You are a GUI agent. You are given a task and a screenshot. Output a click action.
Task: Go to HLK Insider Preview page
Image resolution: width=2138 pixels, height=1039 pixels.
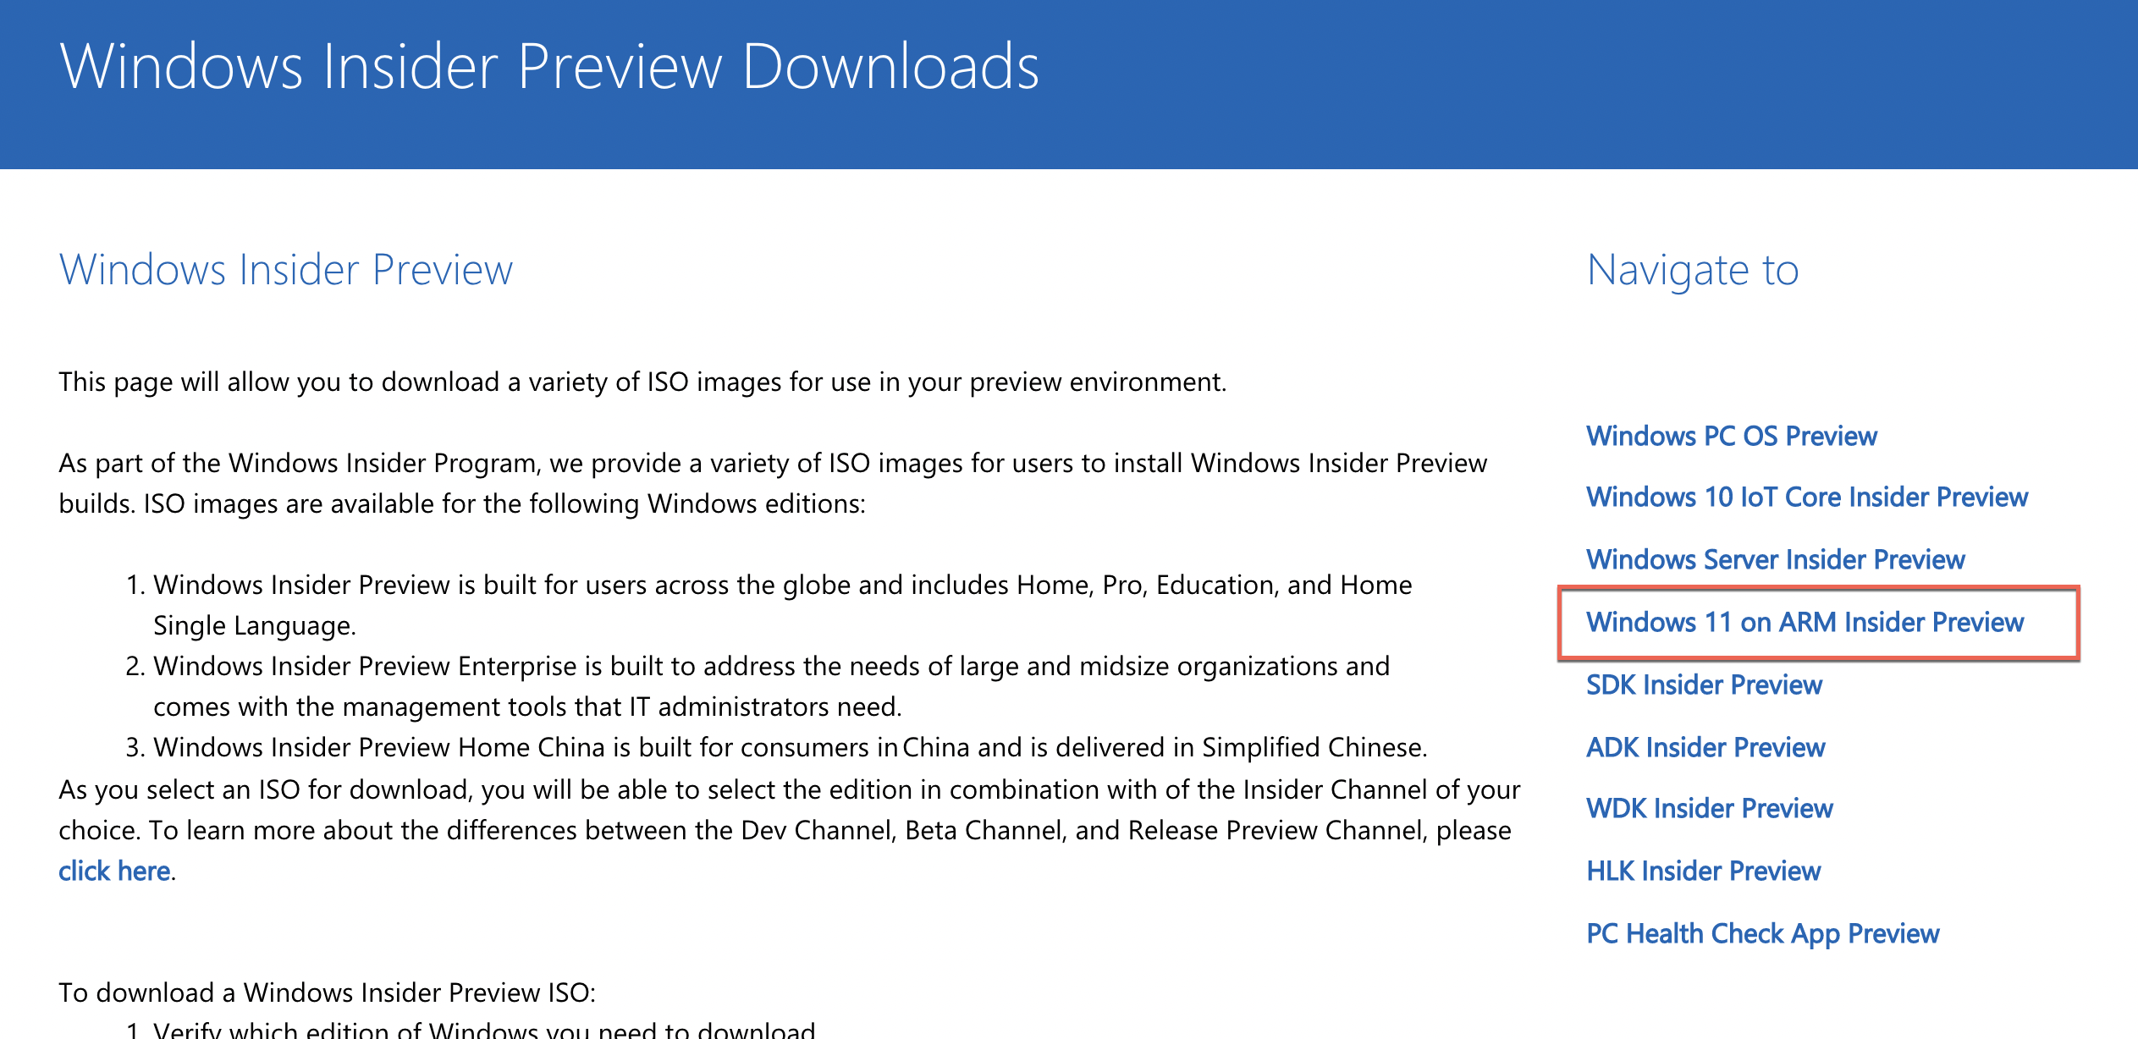1703,871
